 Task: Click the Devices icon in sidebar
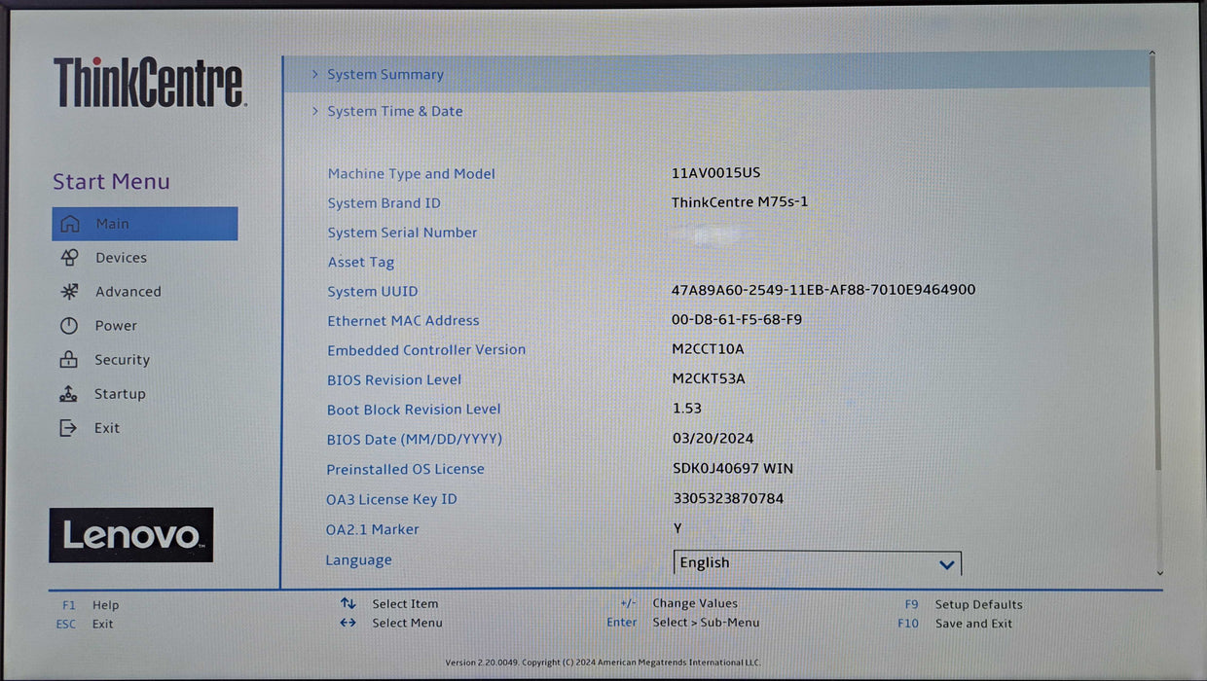coord(69,258)
